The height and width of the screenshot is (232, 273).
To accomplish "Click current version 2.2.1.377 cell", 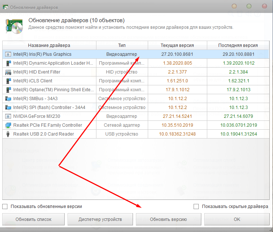I will 177,72.
